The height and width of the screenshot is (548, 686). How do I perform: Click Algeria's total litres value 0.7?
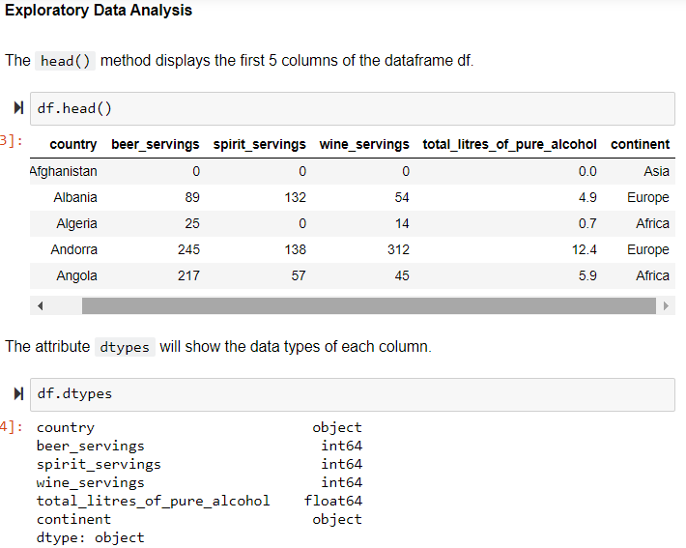pyautogui.click(x=587, y=223)
